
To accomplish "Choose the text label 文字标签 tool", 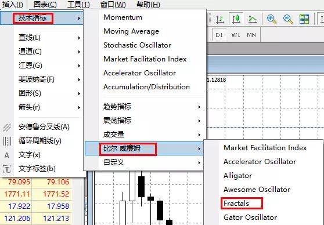I will (37, 169).
